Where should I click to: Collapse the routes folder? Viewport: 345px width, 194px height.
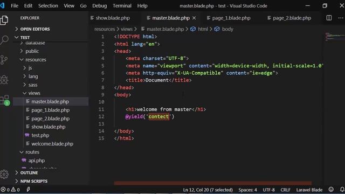coord(32,152)
